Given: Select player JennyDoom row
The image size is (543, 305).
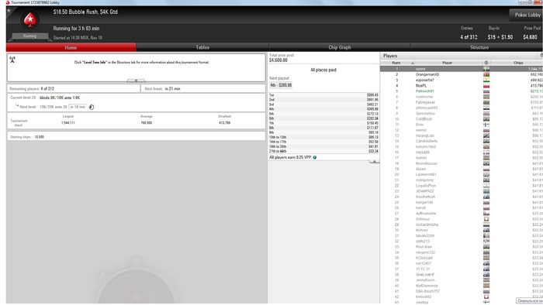Looking at the screenshot, I should (462, 280).
